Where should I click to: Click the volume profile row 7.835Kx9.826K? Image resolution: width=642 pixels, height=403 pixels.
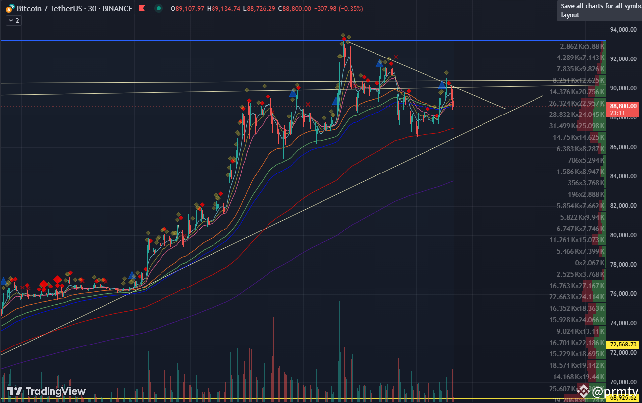(581, 69)
